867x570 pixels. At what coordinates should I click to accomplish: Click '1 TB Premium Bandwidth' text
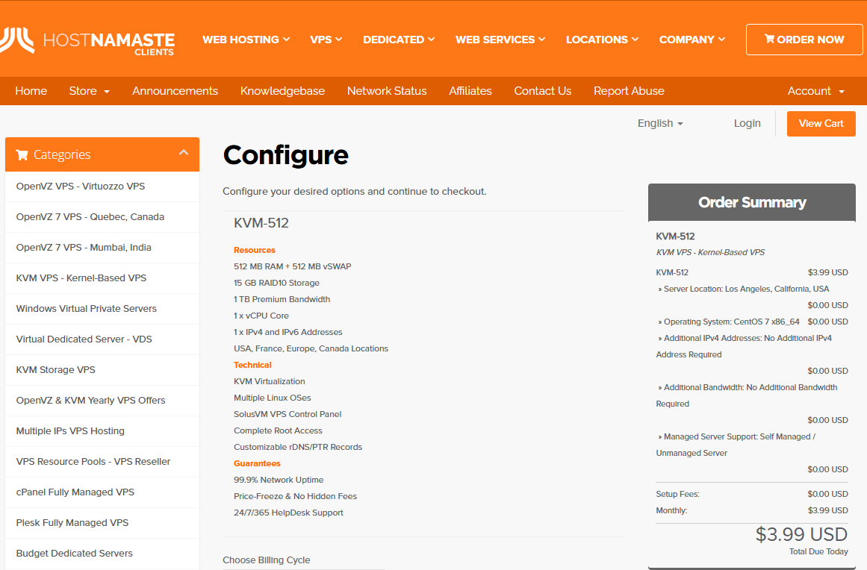coord(282,299)
